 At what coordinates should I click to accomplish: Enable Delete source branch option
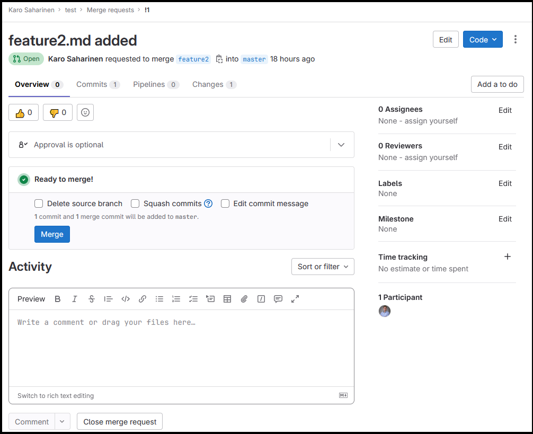[39, 203]
